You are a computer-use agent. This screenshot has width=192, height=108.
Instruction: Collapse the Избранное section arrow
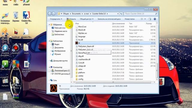pos(49,25)
